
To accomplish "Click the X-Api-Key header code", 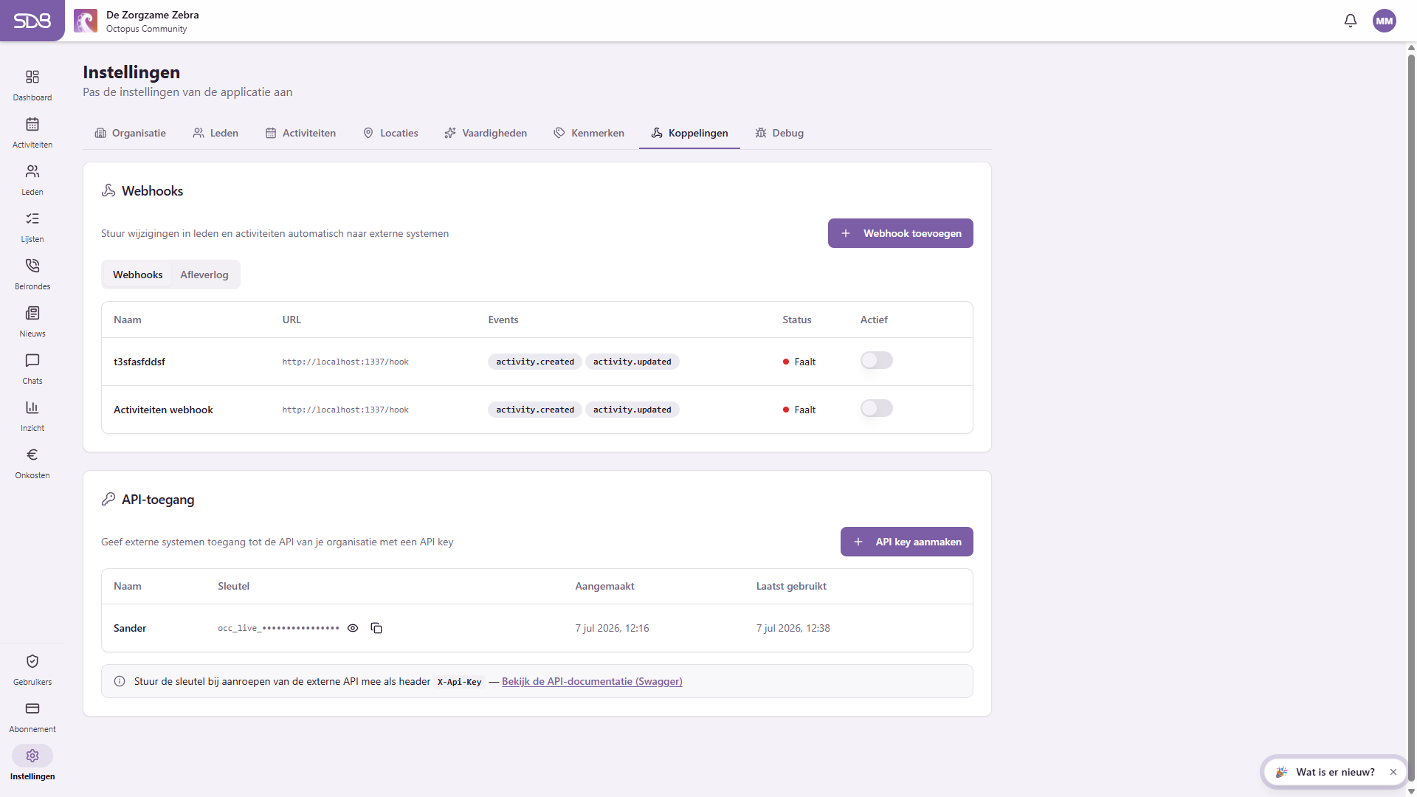I will coord(459,682).
